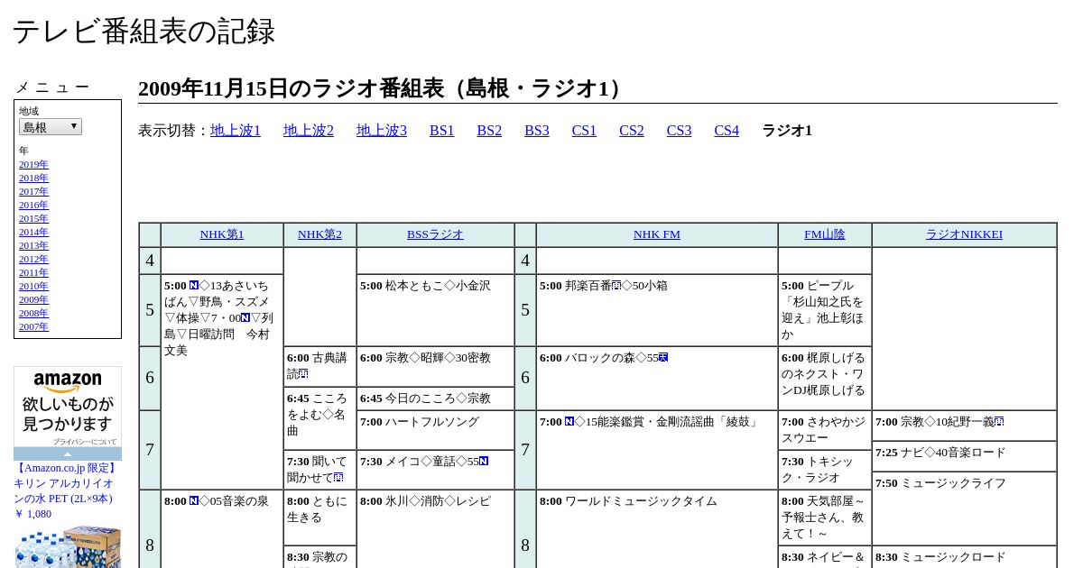Open the 2013年 year link
1083x568 pixels.
[x=33, y=246]
